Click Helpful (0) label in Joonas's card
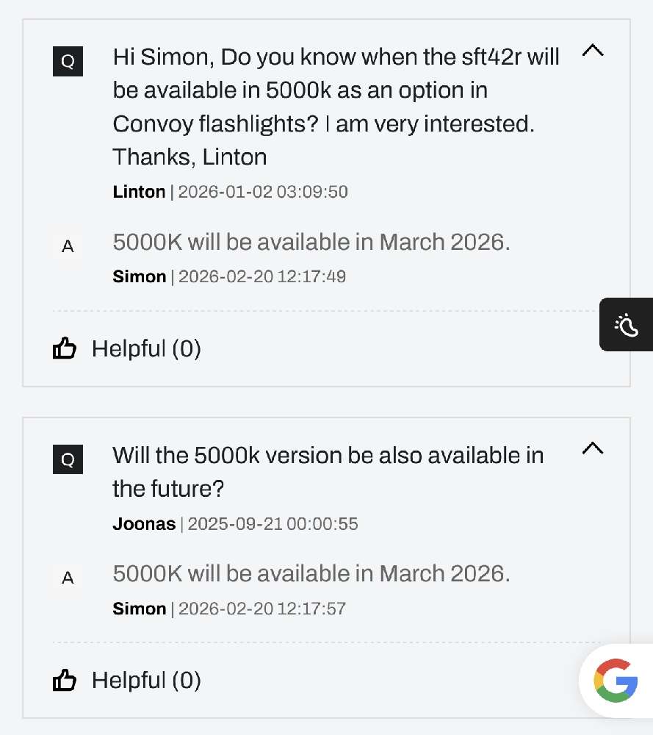Image resolution: width=653 pixels, height=735 pixels. pos(146,680)
